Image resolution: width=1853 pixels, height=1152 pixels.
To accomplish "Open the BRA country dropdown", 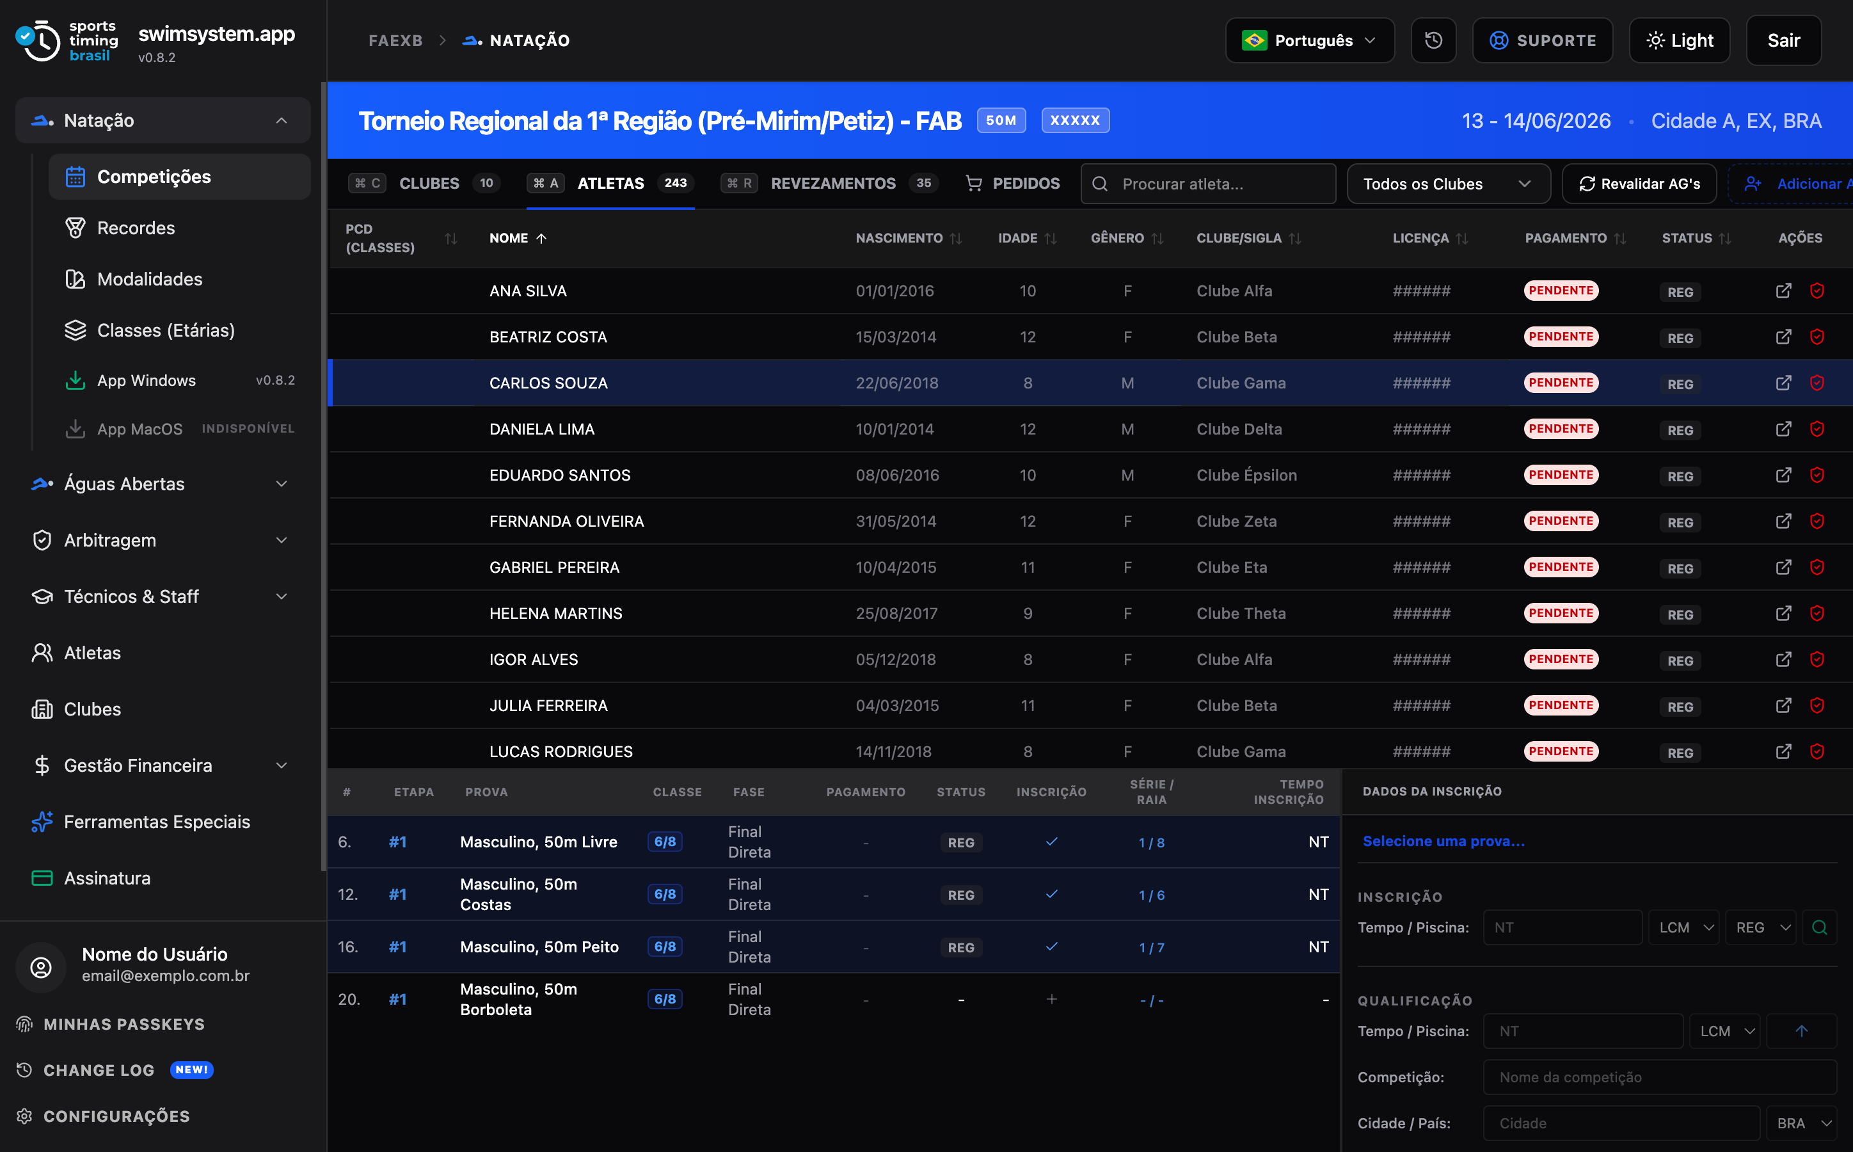I will (1801, 1123).
